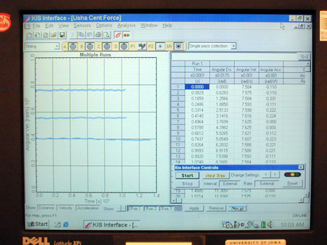327x245 pixels.
Task: Click the New Run button
Action: [215, 176]
